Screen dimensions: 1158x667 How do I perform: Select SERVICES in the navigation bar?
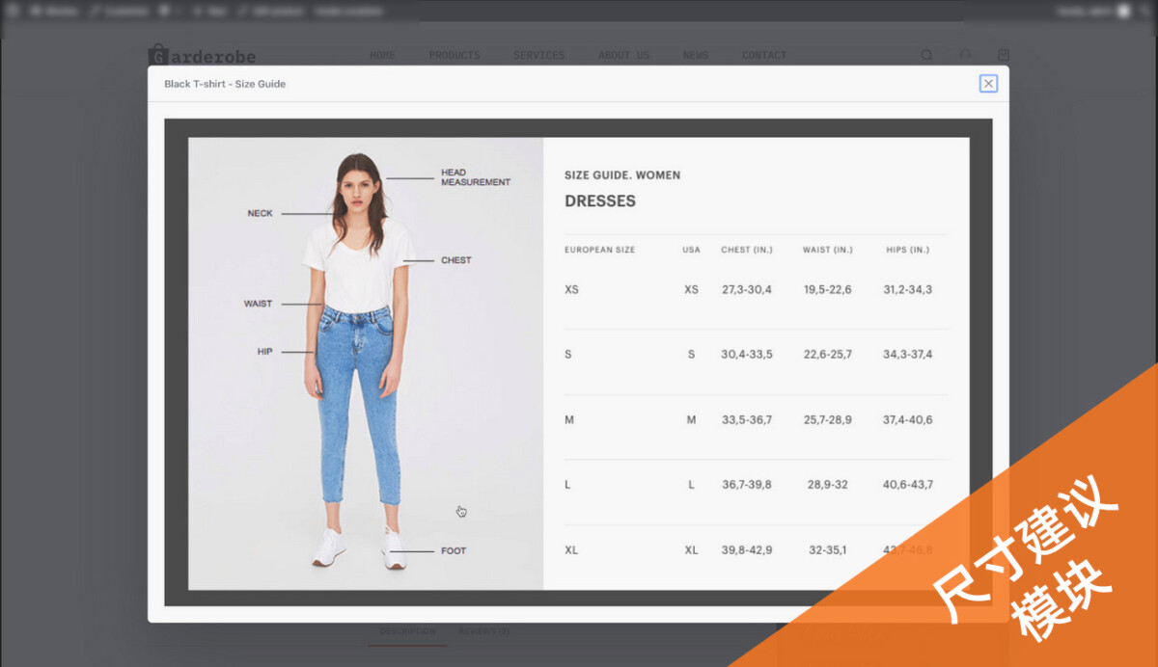[538, 56]
